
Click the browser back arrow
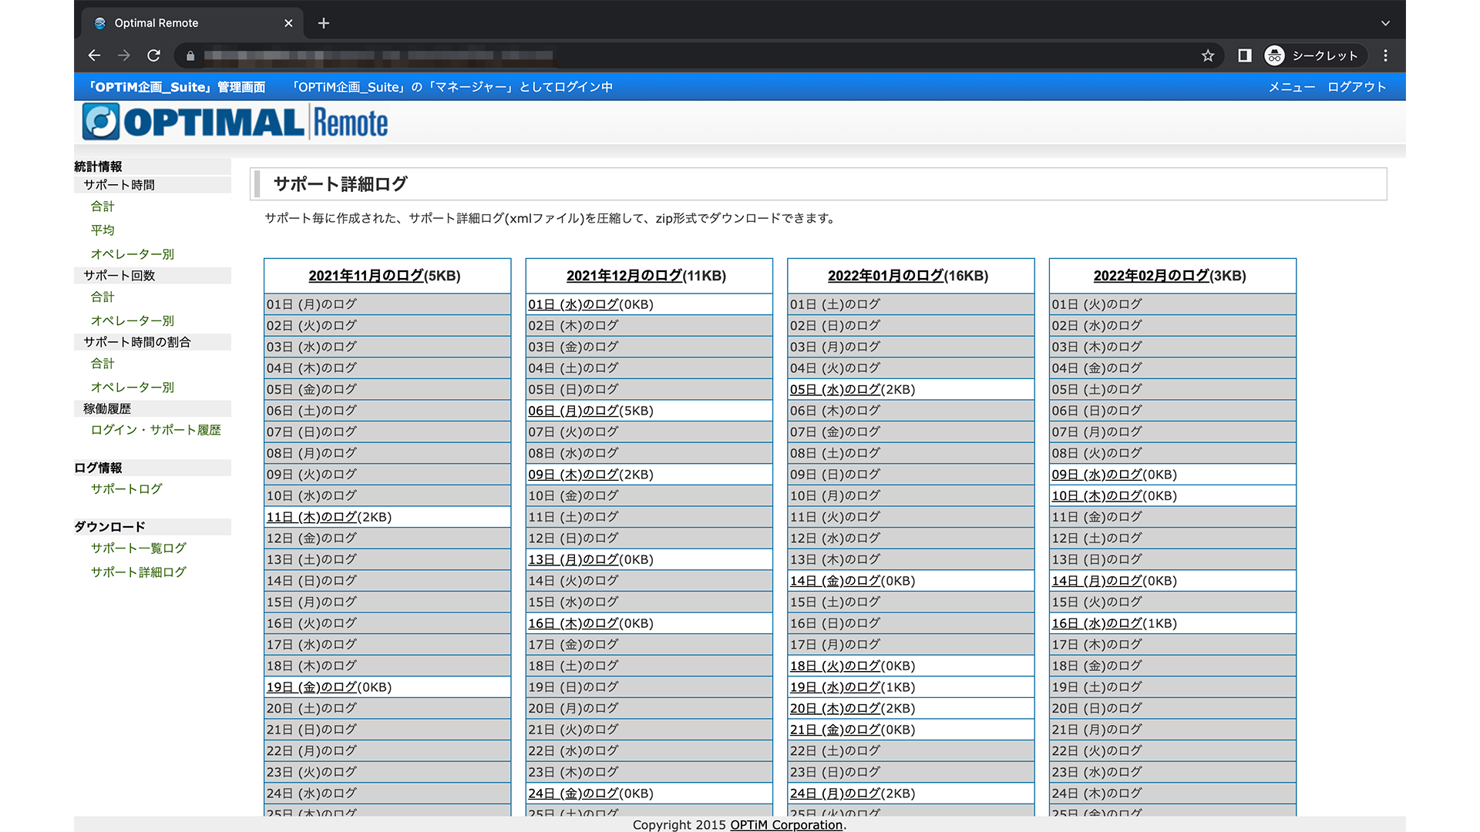point(94,55)
